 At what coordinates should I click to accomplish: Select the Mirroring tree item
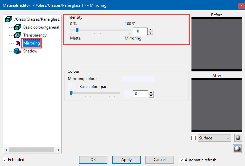click(x=32, y=43)
